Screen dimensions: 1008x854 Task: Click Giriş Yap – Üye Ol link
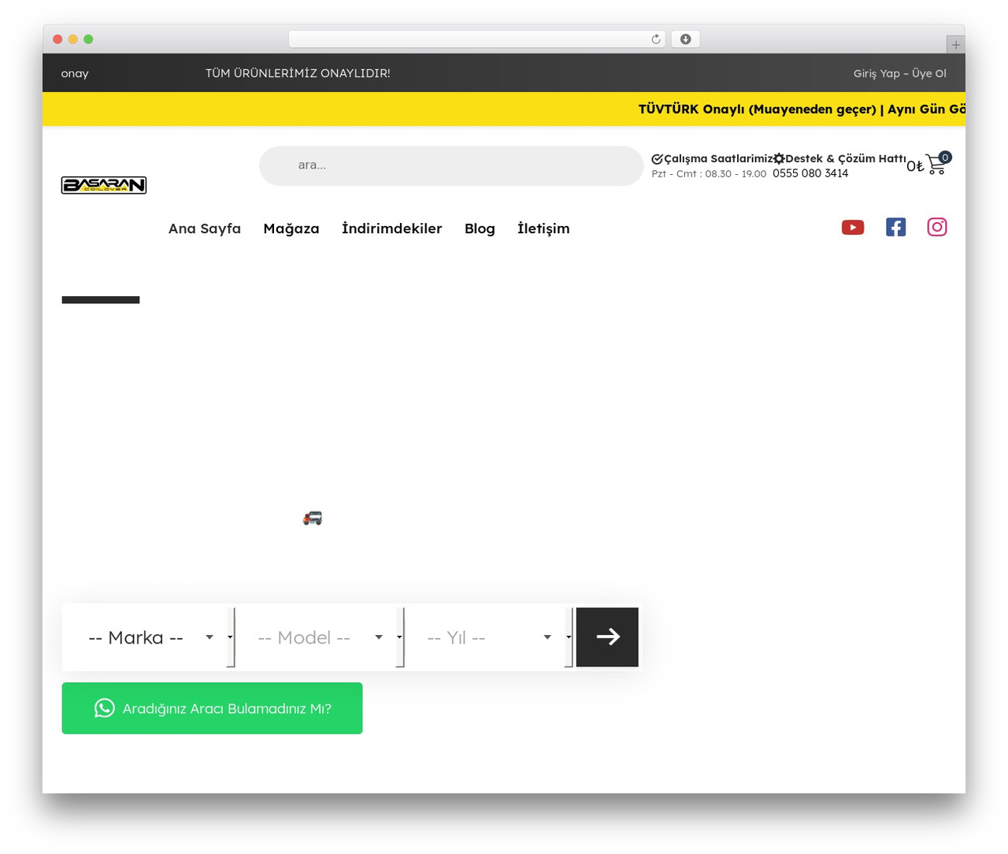coord(900,73)
